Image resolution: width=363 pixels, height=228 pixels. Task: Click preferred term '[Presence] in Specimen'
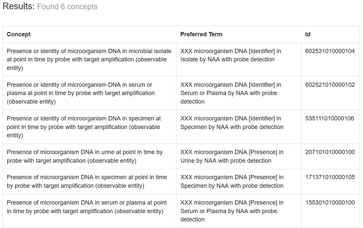click(x=232, y=182)
